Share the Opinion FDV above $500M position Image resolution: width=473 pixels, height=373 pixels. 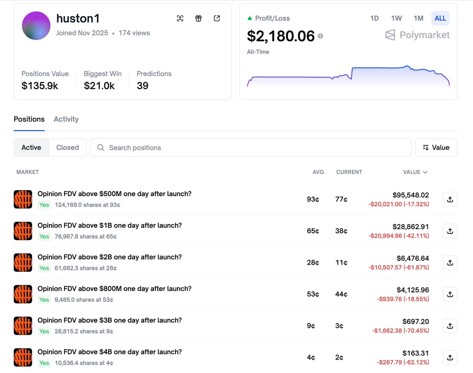click(x=450, y=199)
